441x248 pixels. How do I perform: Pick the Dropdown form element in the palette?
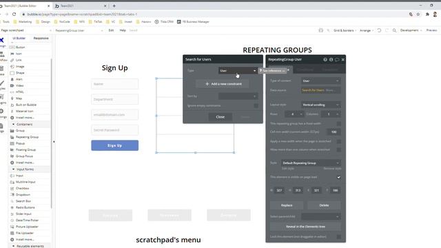pyautogui.click(x=23, y=195)
